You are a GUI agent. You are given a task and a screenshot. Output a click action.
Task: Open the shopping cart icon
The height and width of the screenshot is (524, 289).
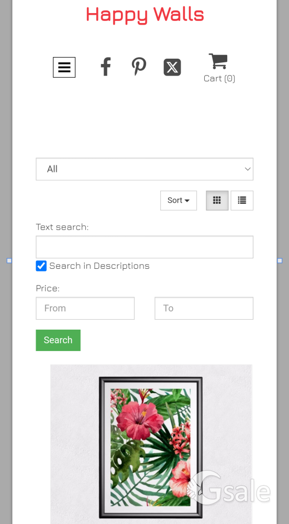pos(218,61)
